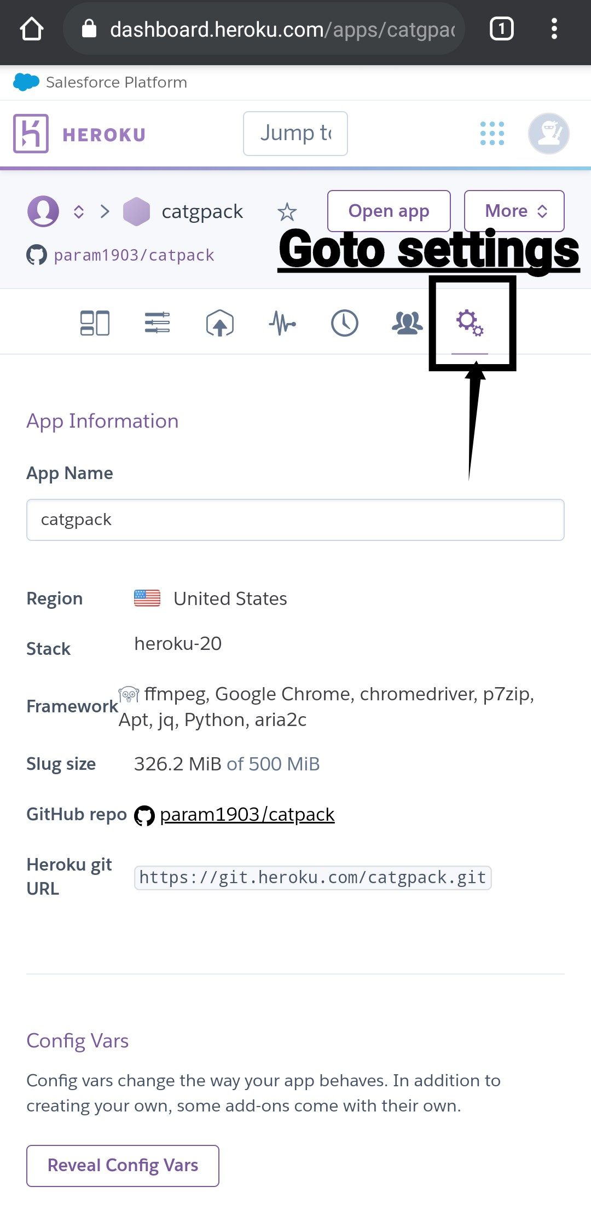591x1227 pixels.
Task: Click the Salesforce cloud logo
Action: coord(26,82)
